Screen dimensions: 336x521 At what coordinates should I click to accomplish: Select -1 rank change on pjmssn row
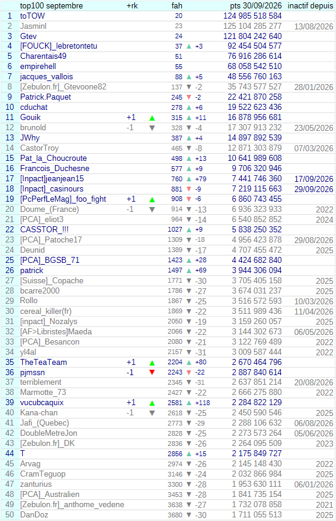(130, 373)
